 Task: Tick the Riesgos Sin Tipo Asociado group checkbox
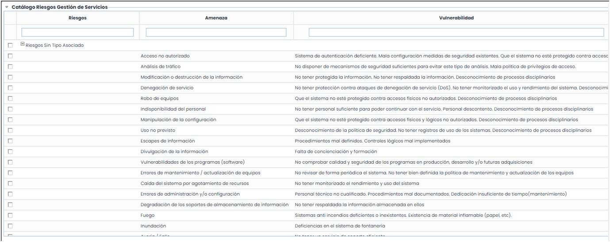tap(10, 45)
